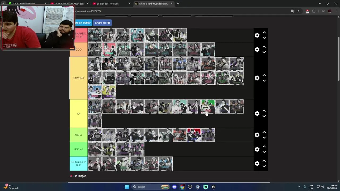This screenshot has height=191, width=340.
Task: Open settings gear for ENARDO POLIS tier
Action: click(x=257, y=35)
